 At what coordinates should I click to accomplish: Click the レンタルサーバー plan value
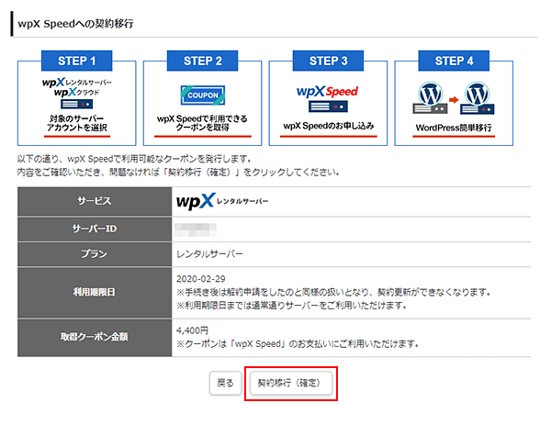pyautogui.click(x=209, y=254)
